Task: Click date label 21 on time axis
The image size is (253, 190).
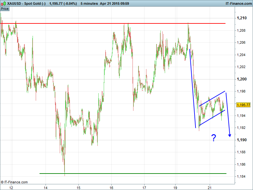Action: pos(210,187)
